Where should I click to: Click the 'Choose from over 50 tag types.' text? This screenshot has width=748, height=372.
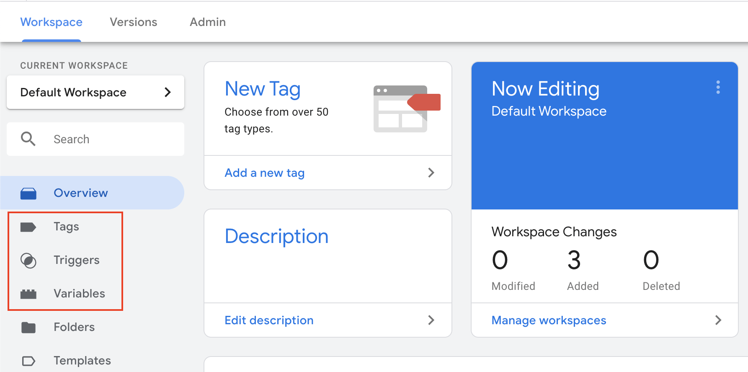(276, 120)
